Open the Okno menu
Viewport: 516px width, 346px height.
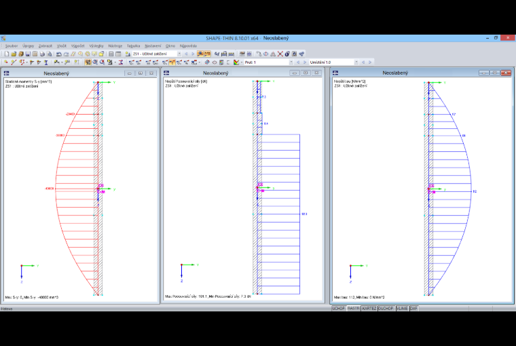tap(170, 45)
